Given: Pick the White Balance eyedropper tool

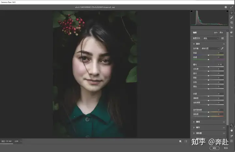Looking at the screenshot, I should [222, 48].
